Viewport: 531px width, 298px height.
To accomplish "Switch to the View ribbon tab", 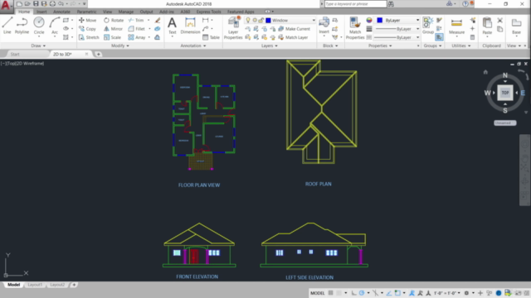I will pyautogui.click(x=107, y=12).
